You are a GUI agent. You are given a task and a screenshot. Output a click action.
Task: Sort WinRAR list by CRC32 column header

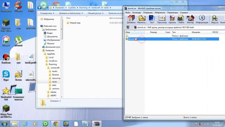[215, 32]
